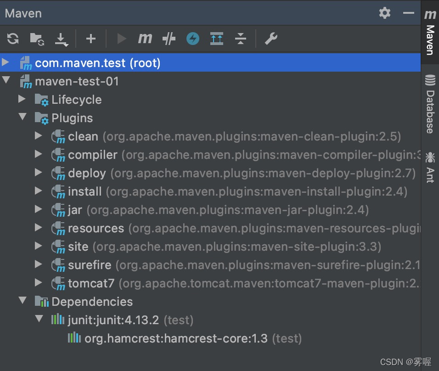The image size is (439, 371).
Task: Expand the deploy plugin node
Action: click(39, 172)
